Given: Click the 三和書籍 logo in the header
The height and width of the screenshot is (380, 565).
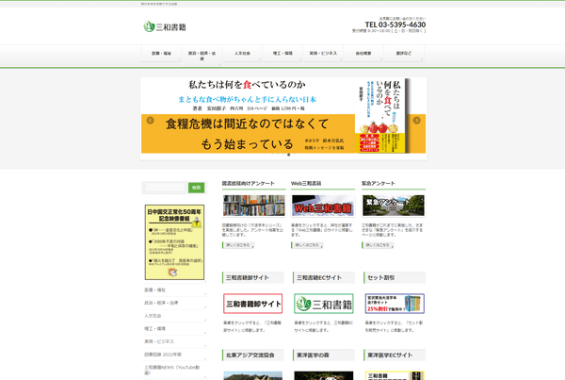Looking at the screenshot, I should (x=165, y=26).
